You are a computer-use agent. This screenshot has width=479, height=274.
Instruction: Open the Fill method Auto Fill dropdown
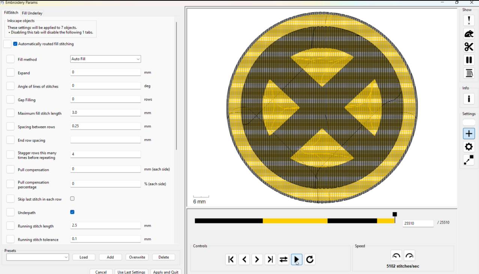point(105,59)
